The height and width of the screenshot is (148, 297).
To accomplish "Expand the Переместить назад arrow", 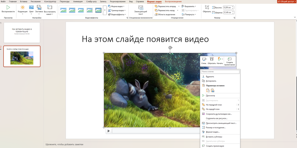I will (x=178, y=10).
